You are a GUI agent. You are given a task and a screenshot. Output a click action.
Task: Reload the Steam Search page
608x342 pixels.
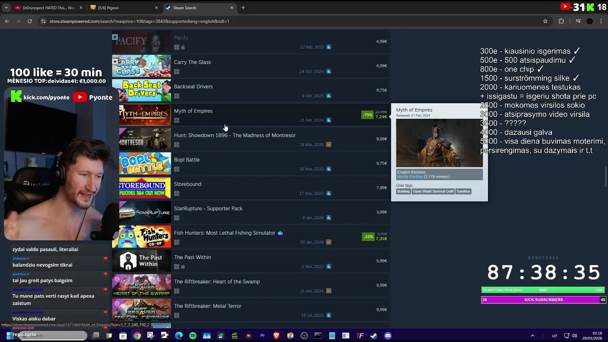29,21
